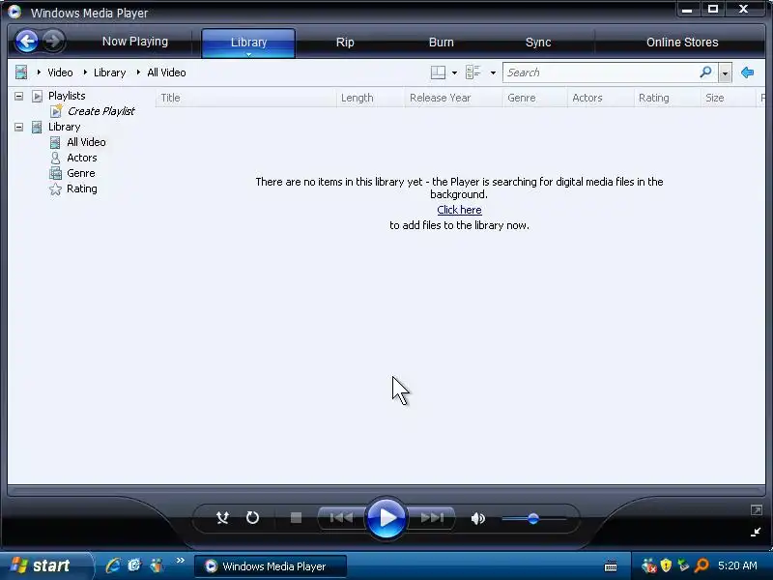Click the Next track button
Image resolution: width=773 pixels, height=580 pixels.
(432, 518)
